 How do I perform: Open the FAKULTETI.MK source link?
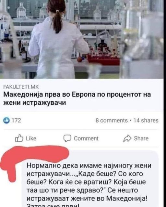(x=21, y=87)
